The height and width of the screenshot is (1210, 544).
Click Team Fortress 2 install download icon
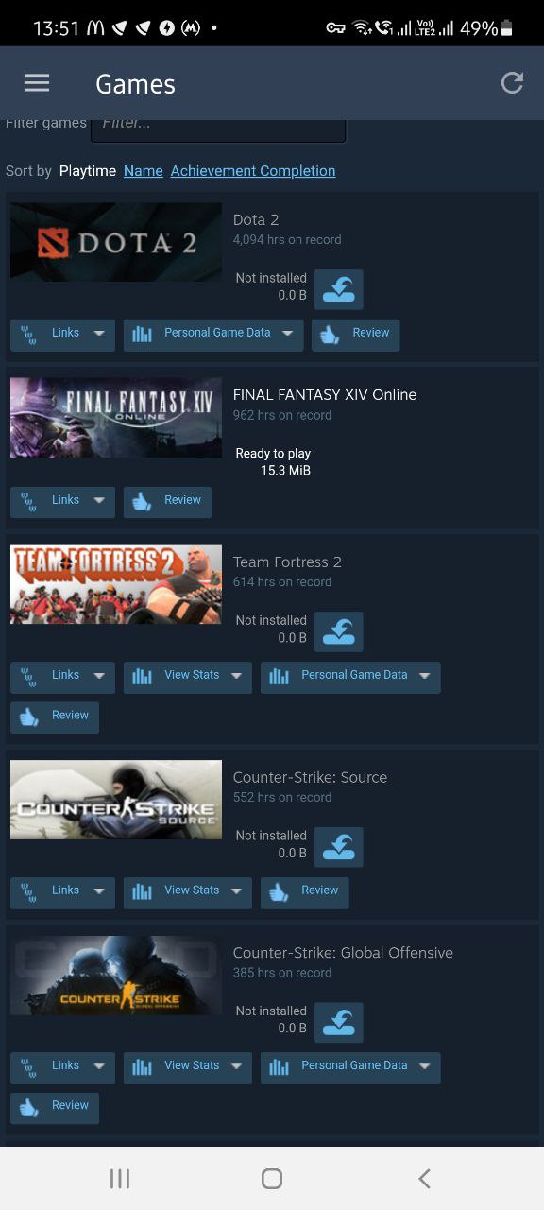coord(338,631)
